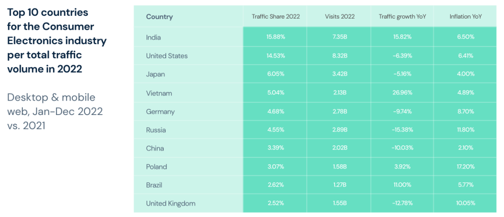The height and width of the screenshot is (217, 504).
Task: Click the Traffic Share 2022 column header
Action: (x=275, y=17)
